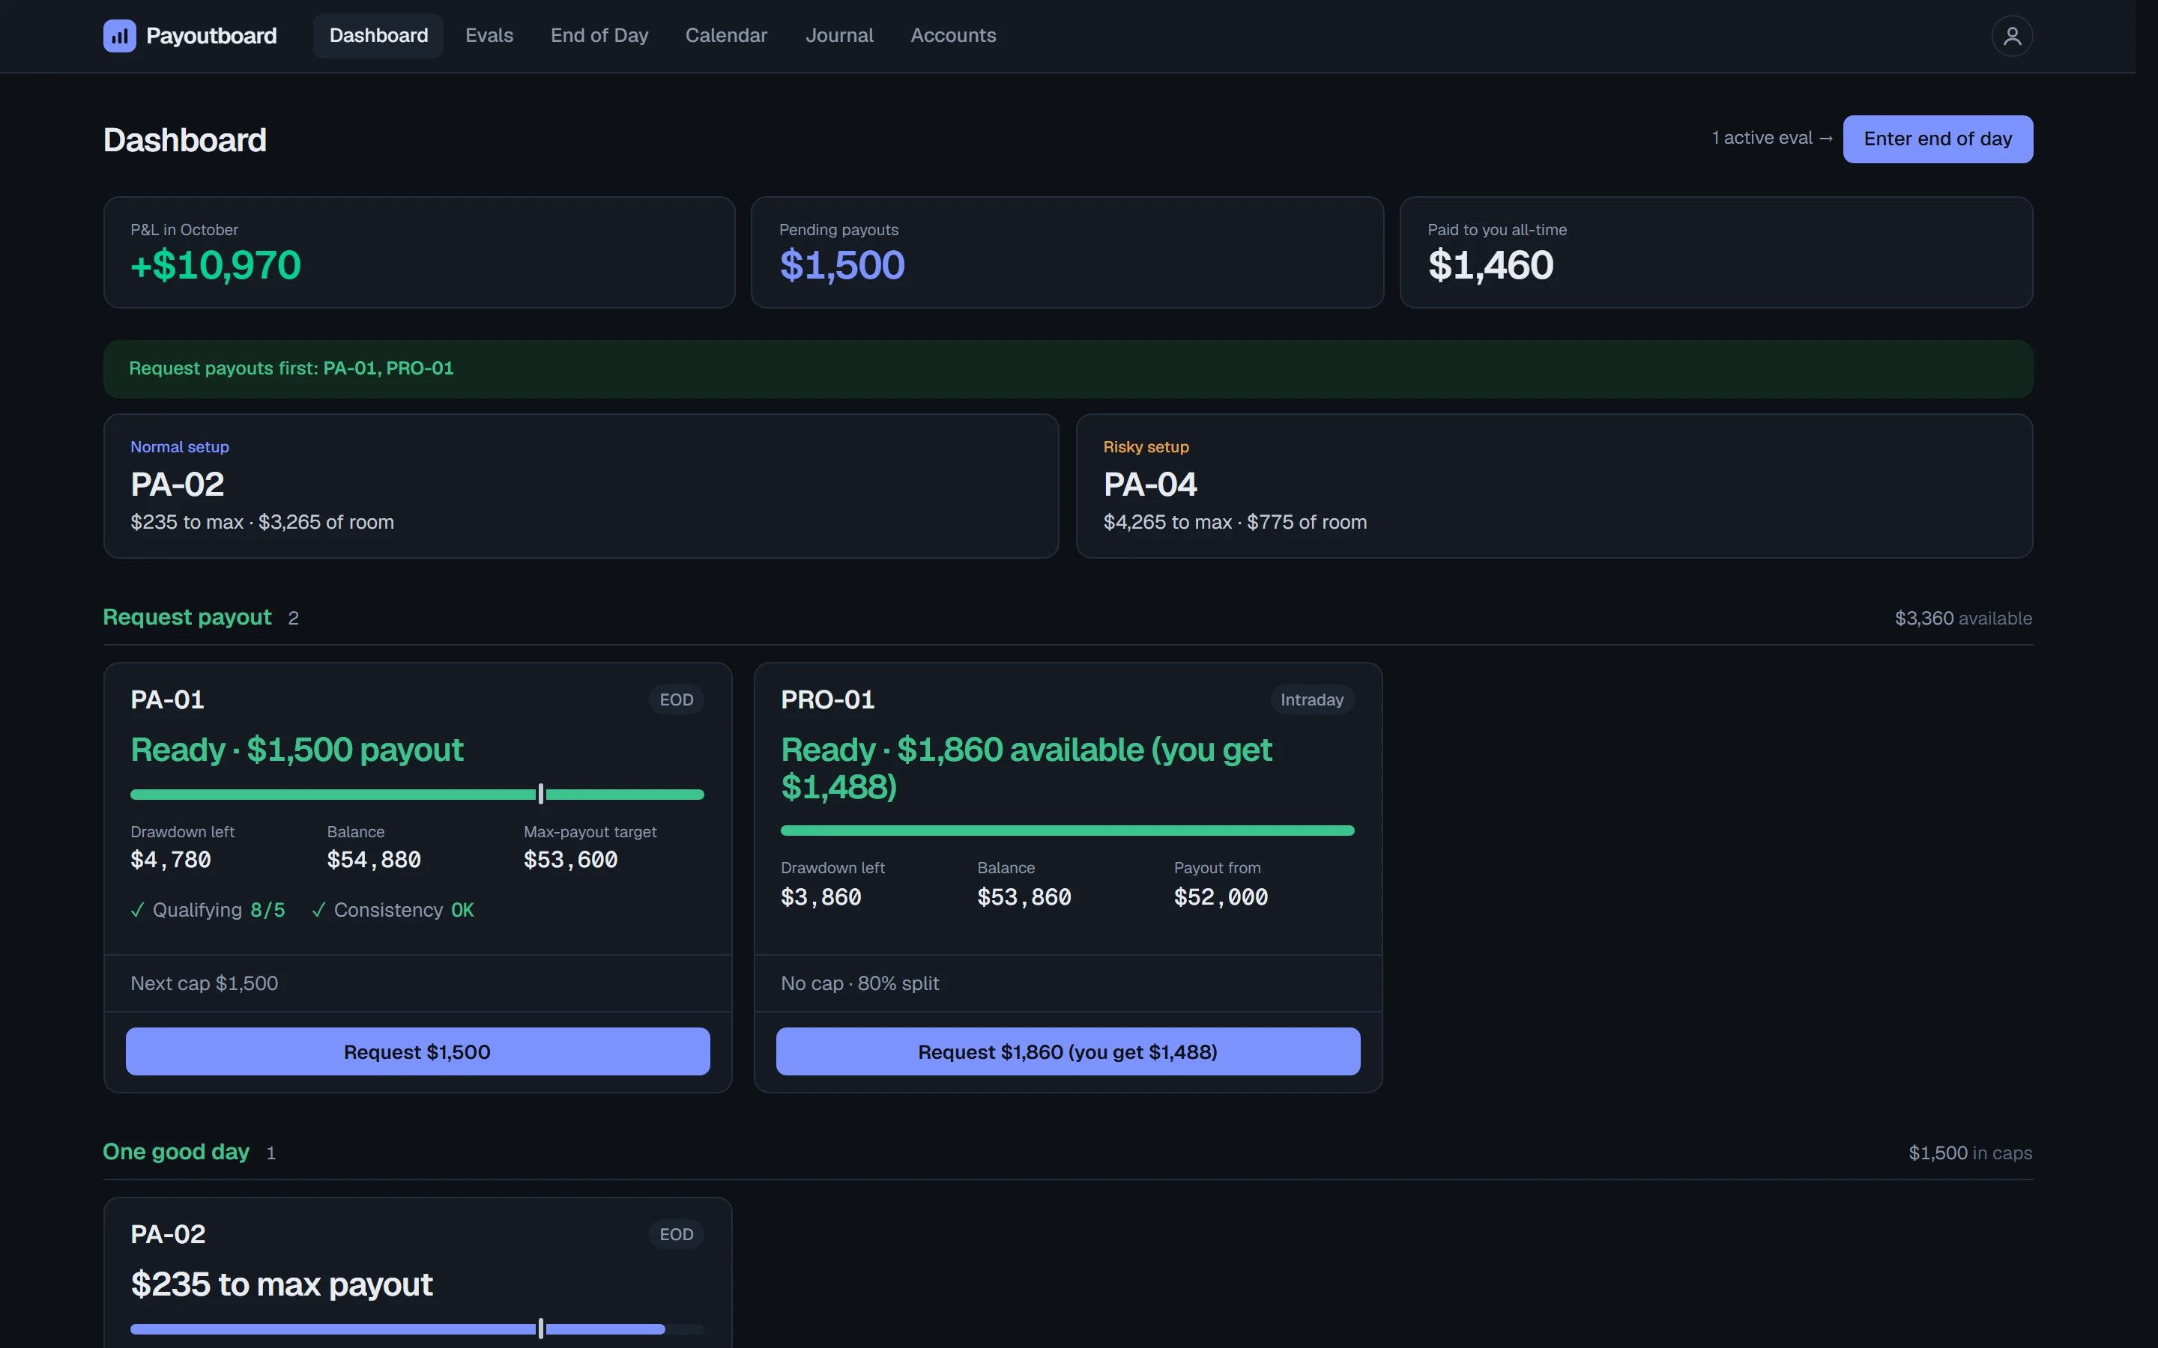The image size is (2158, 1348).
Task: Follow the 1 active eval link
Action: (1772, 139)
